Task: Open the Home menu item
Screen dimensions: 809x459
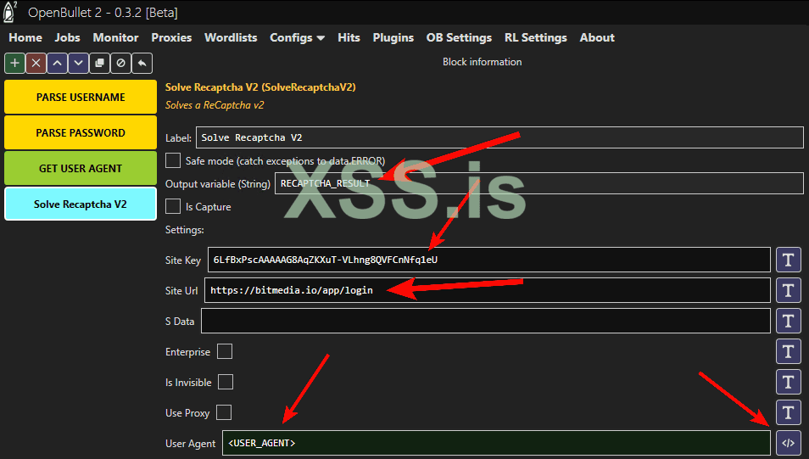Action: click(x=25, y=37)
